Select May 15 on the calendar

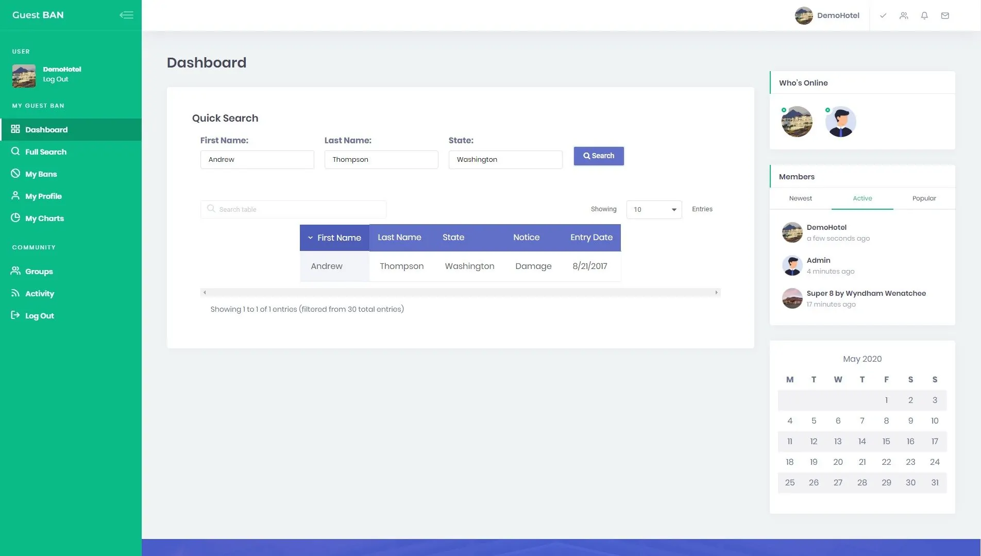coord(886,442)
